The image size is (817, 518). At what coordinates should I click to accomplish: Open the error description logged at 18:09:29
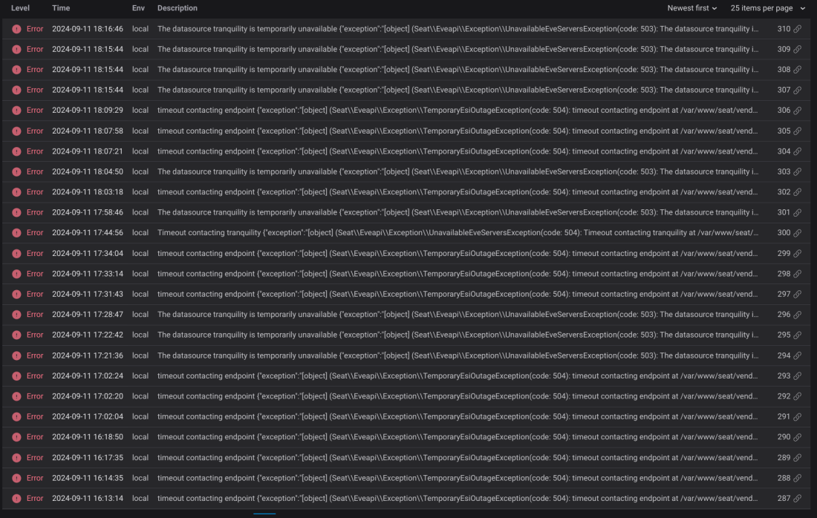tap(458, 111)
